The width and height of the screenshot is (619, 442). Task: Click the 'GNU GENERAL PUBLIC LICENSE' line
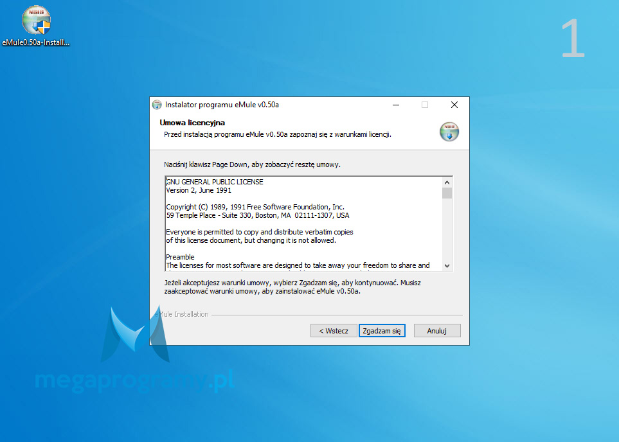pyautogui.click(x=215, y=182)
